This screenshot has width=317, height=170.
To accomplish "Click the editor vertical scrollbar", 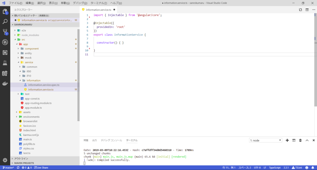I will tap(315, 60).
